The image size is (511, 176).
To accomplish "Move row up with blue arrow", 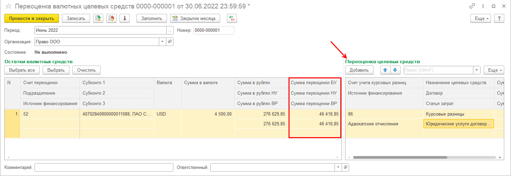I will coord(385,70).
